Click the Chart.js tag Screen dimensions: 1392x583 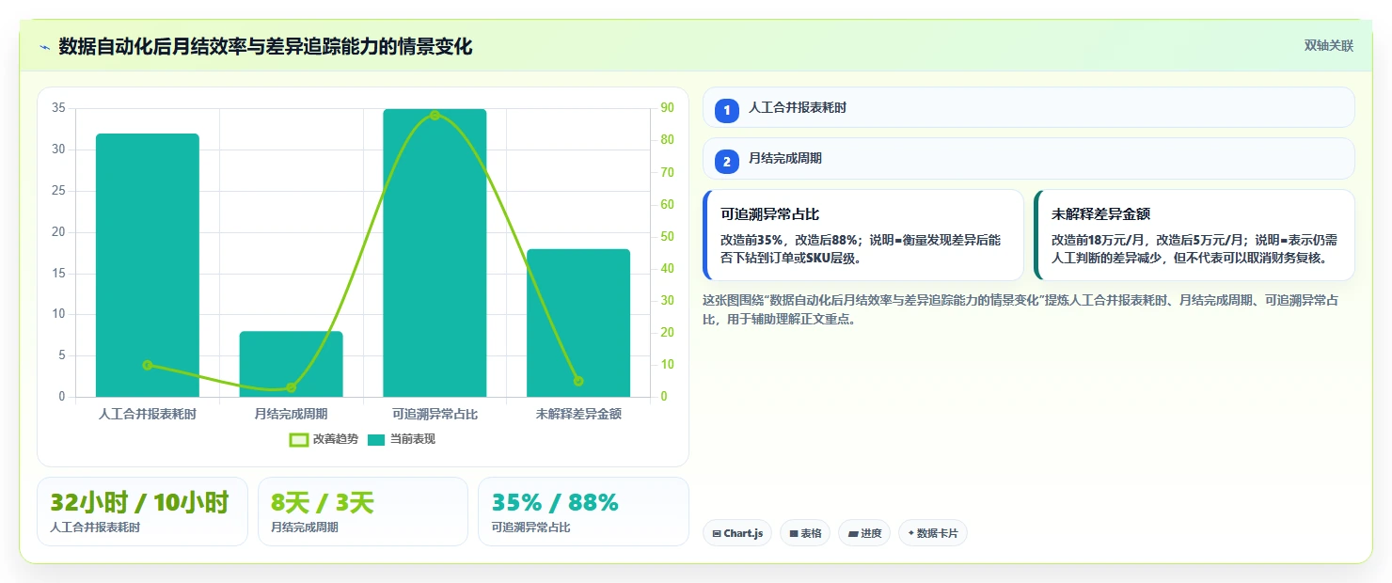[x=737, y=533]
